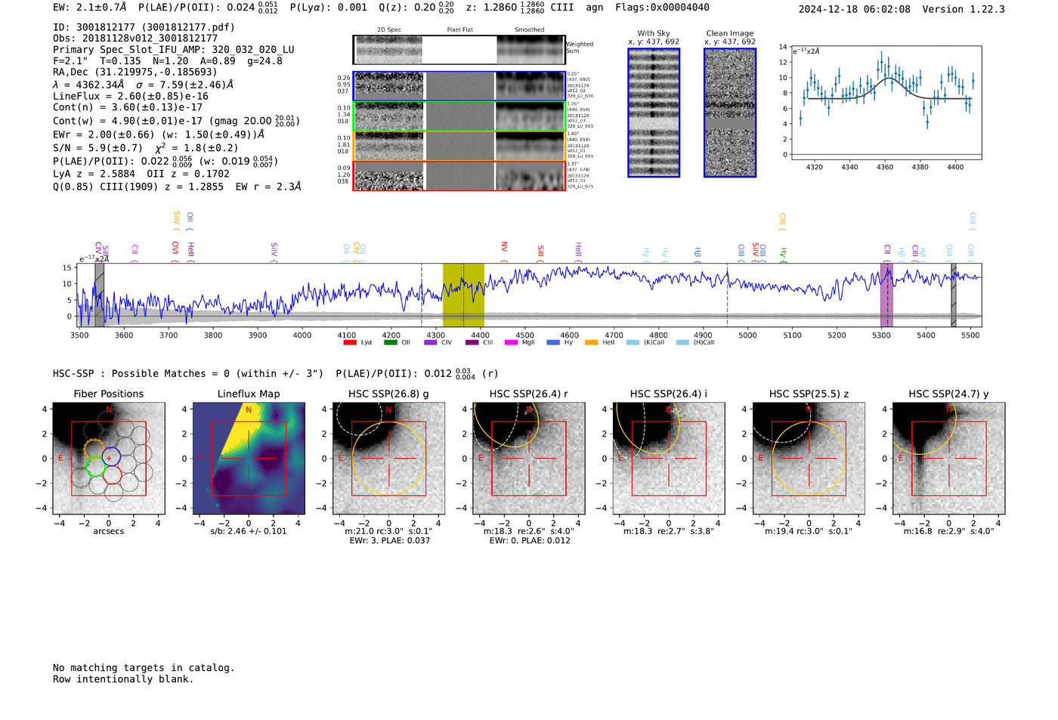1058x720 pixels.
Task: Click the 2024-12-18 06:02:08 timestamp
Action: pos(854,9)
